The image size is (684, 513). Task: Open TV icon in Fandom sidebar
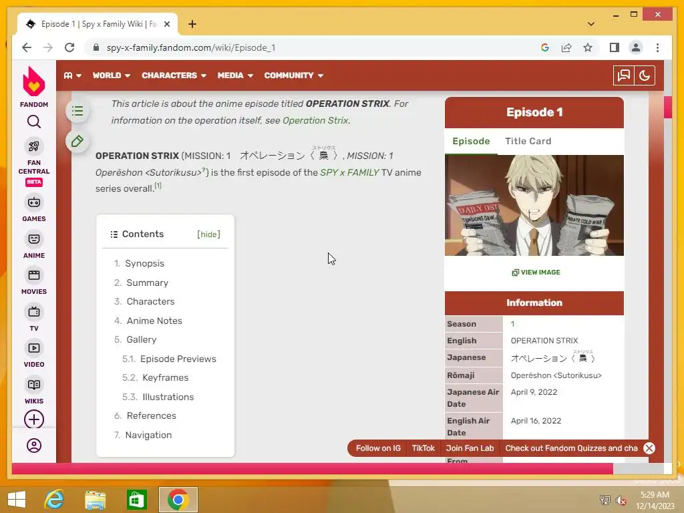34,312
